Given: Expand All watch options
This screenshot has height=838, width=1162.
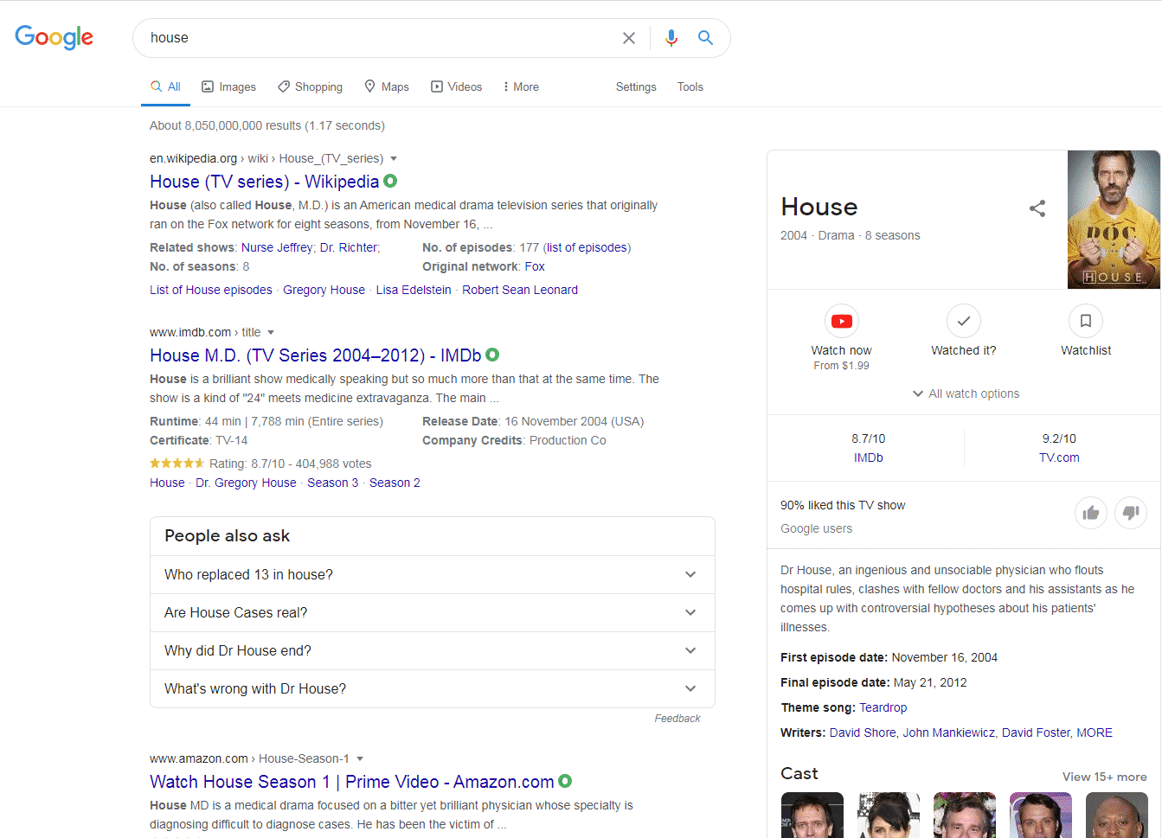Looking at the screenshot, I should 965,393.
